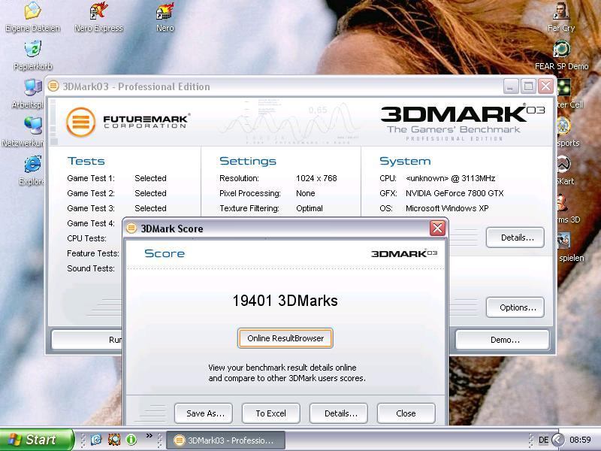Click the Microsoft Windows XP text
This screenshot has width=601, height=451.
pos(447,208)
